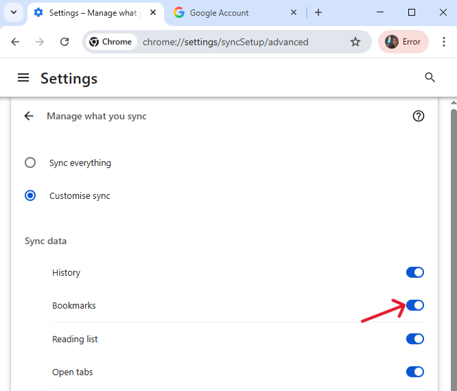The image size is (457, 391).
Task: Close the Chrome window
Action: click(x=443, y=12)
